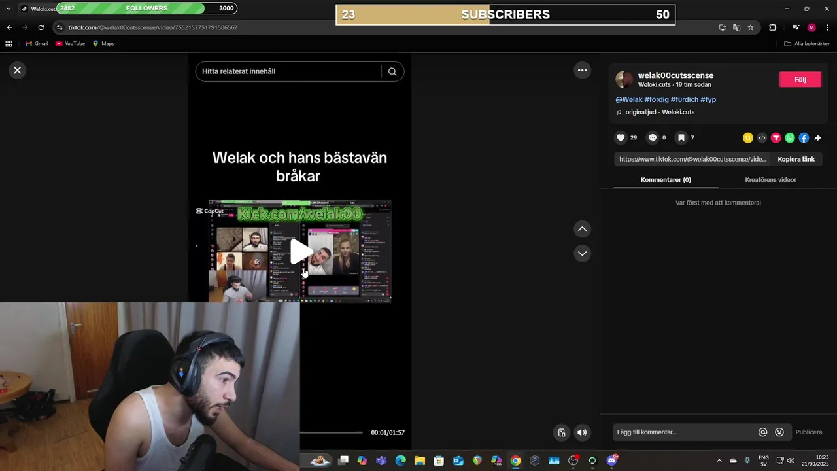
Task: Open Microsoft Teams in taskbar
Action: click(x=381, y=461)
